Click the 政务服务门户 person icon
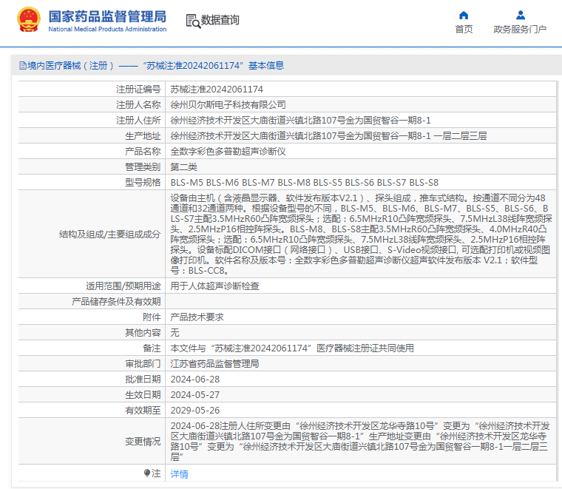Viewport: 562px width, 489px height. [x=520, y=15]
